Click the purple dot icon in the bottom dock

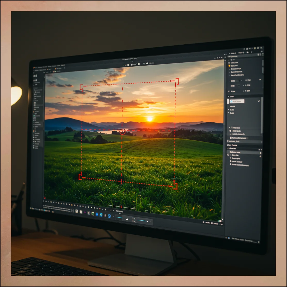[85, 212]
